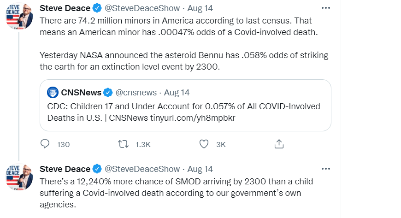Click the 3K likes count
Viewport: 401px width, 218px height.
pyautogui.click(x=221, y=144)
